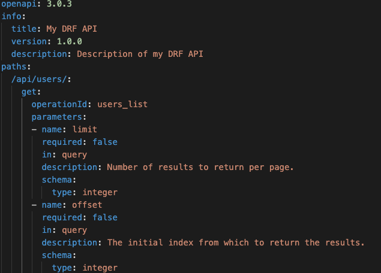Click the users_list value

tap(122, 105)
